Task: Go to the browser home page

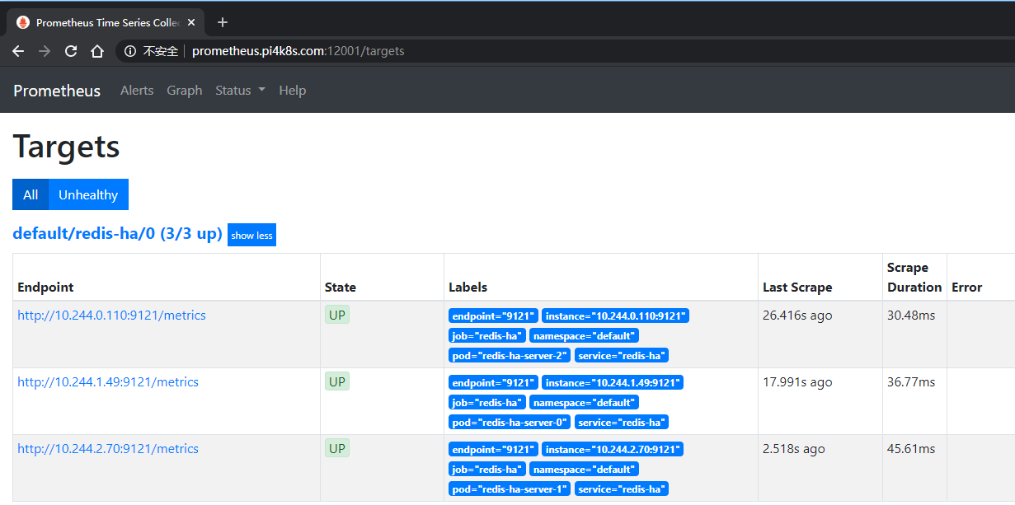Action: [97, 51]
